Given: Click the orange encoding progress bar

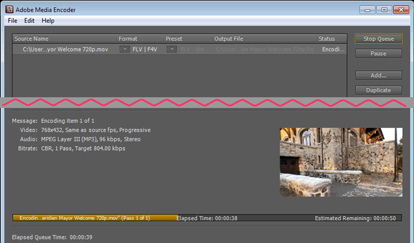Looking at the screenshot, I should click(x=95, y=218).
